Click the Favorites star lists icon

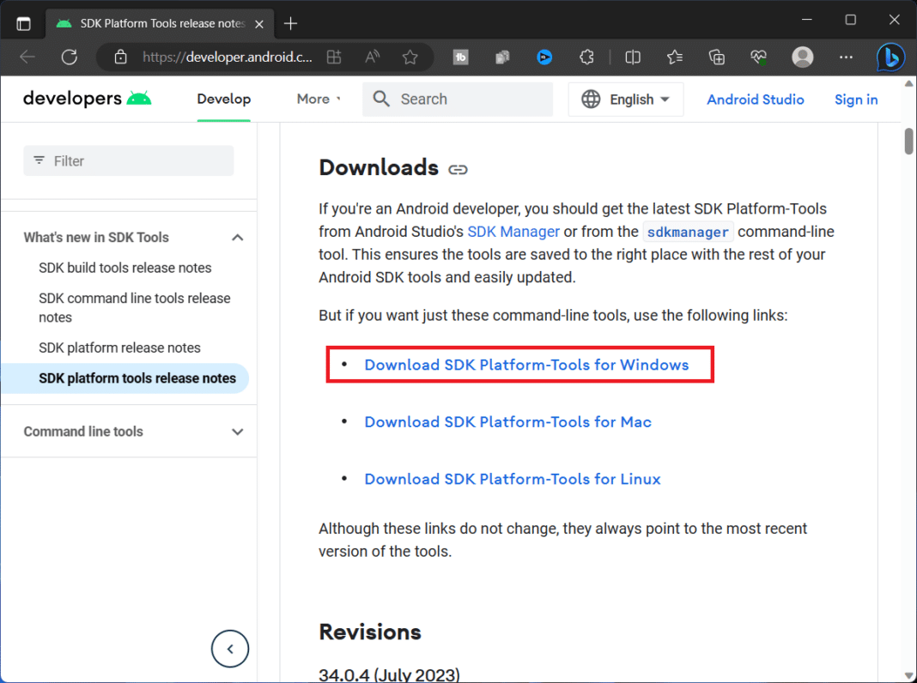coord(675,57)
